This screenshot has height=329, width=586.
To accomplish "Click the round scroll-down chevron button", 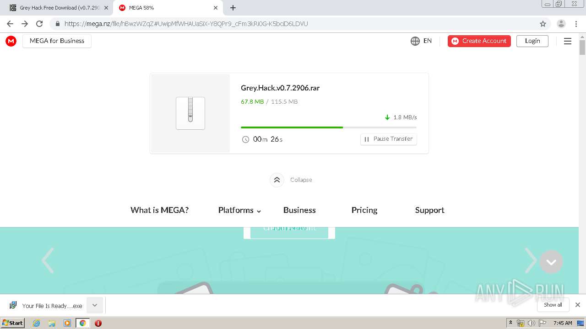I will (x=551, y=262).
